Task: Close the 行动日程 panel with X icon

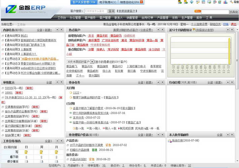Action: pyautogui.click(x=232, y=82)
